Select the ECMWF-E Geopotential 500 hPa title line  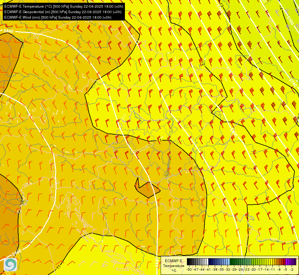coord(63,12)
